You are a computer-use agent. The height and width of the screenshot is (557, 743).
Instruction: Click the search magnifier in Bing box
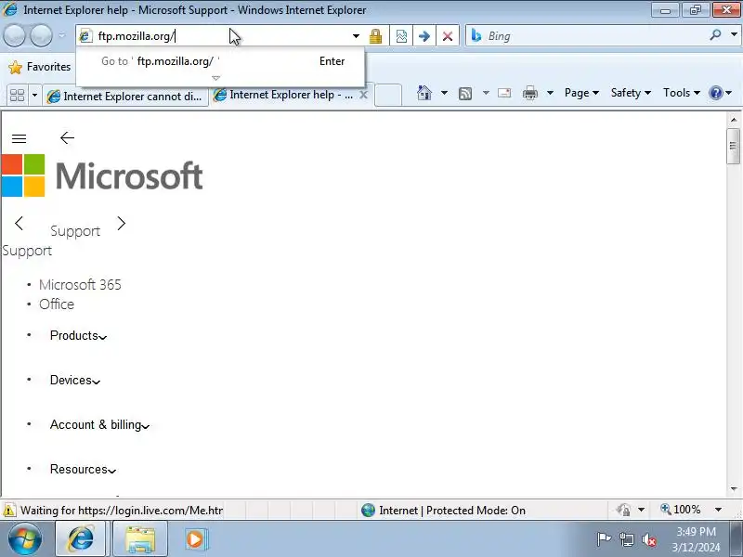point(715,35)
